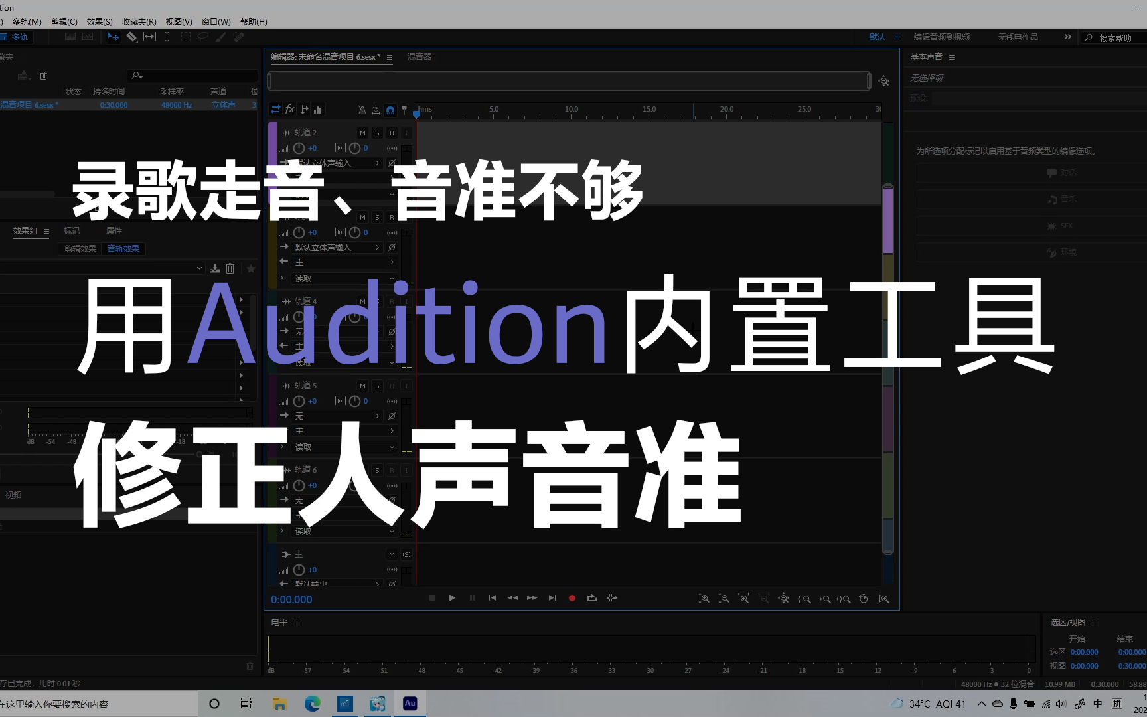The width and height of the screenshot is (1147, 717).
Task: Switch to 多轨 multitrack view
Action: pos(15,37)
